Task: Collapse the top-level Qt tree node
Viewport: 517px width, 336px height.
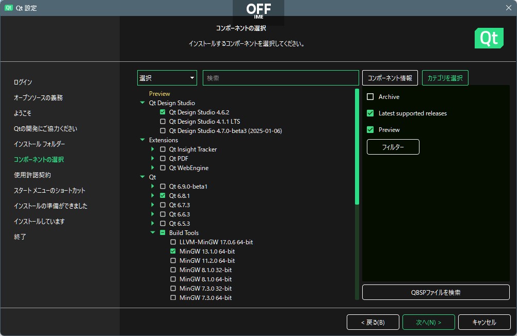Action: click(142, 177)
